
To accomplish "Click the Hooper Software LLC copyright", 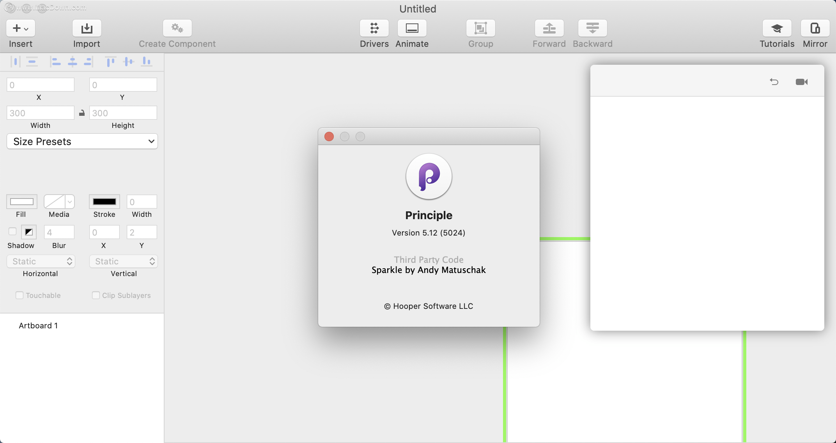I will 429,306.
